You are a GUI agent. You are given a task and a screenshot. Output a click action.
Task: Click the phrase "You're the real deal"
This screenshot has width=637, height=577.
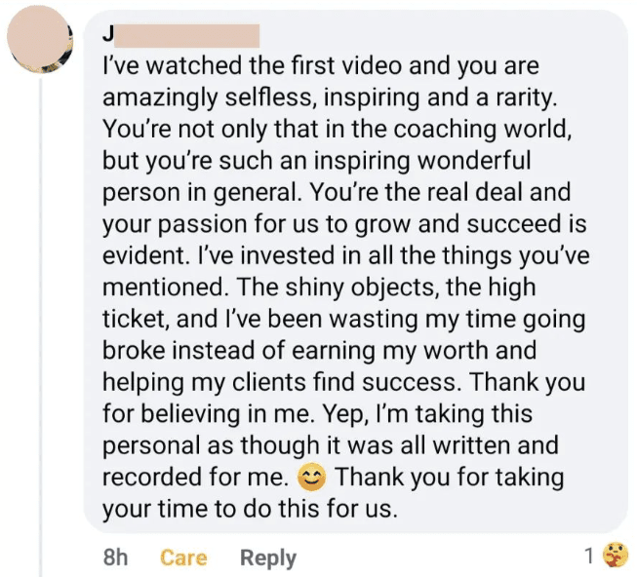coord(417,192)
